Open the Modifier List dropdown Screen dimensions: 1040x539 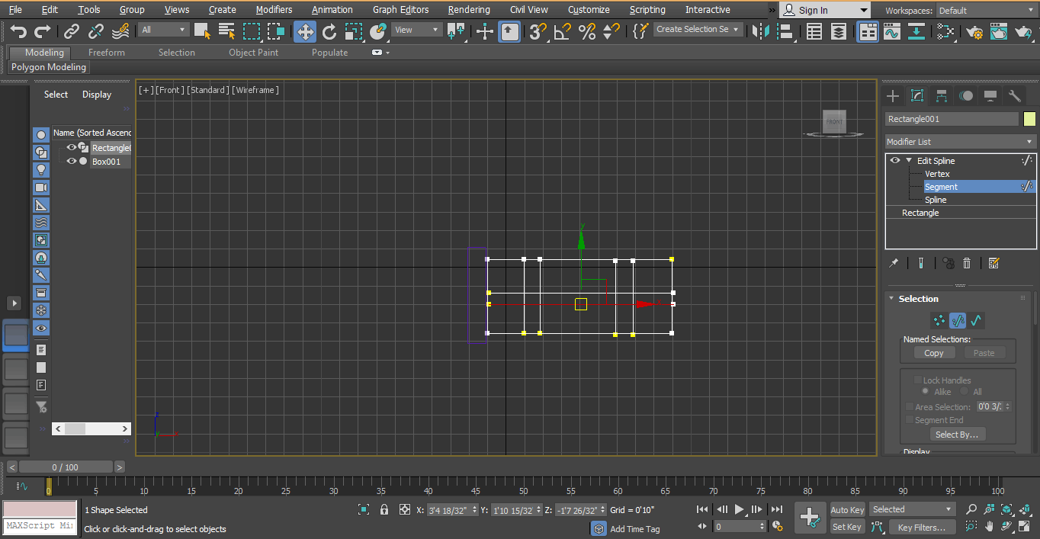tap(959, 141)
